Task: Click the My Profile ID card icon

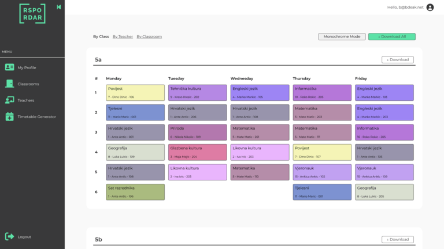Action: click(x=9, y=67)
